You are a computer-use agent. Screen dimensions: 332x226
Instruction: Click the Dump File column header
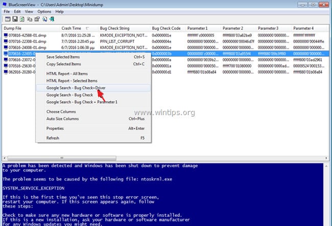[12, 28]
